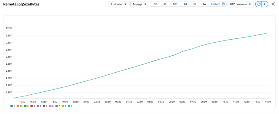Viewport: 279px width, 114px height.
Task: Click the Bytes axis unit label
Action: pos(9,28)
